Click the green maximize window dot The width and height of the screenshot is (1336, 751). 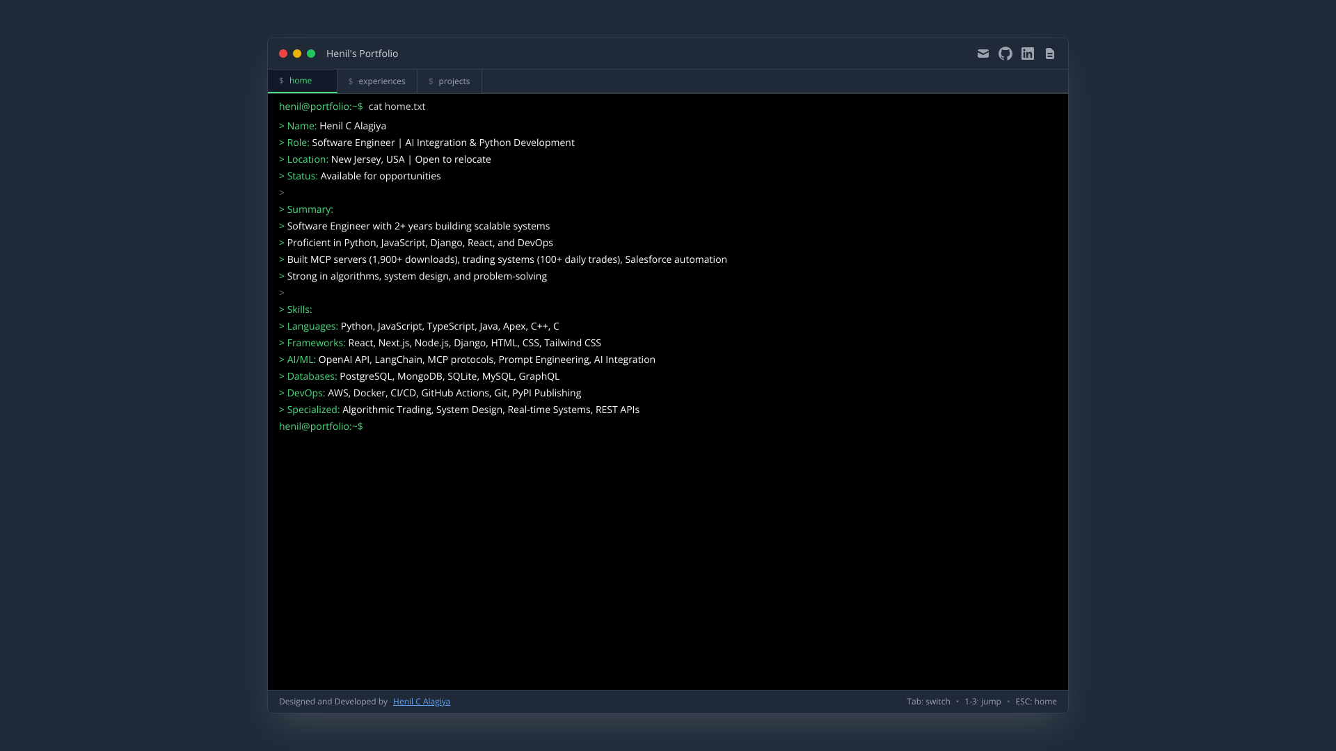point(311,54)
